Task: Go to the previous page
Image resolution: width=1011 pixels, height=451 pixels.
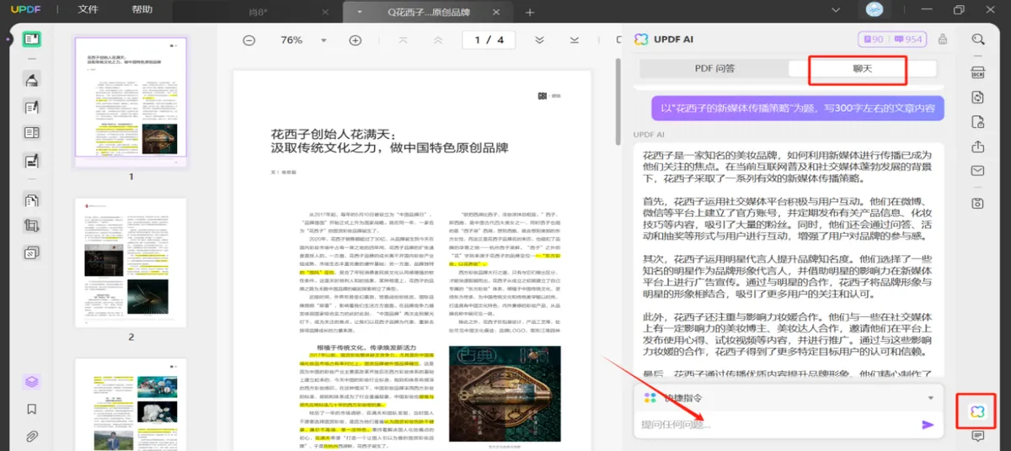Action: [x=436, y=40]
